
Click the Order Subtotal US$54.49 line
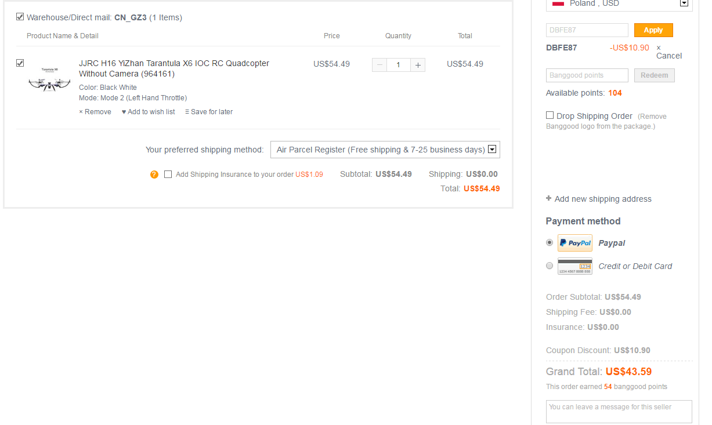point(594,297)
